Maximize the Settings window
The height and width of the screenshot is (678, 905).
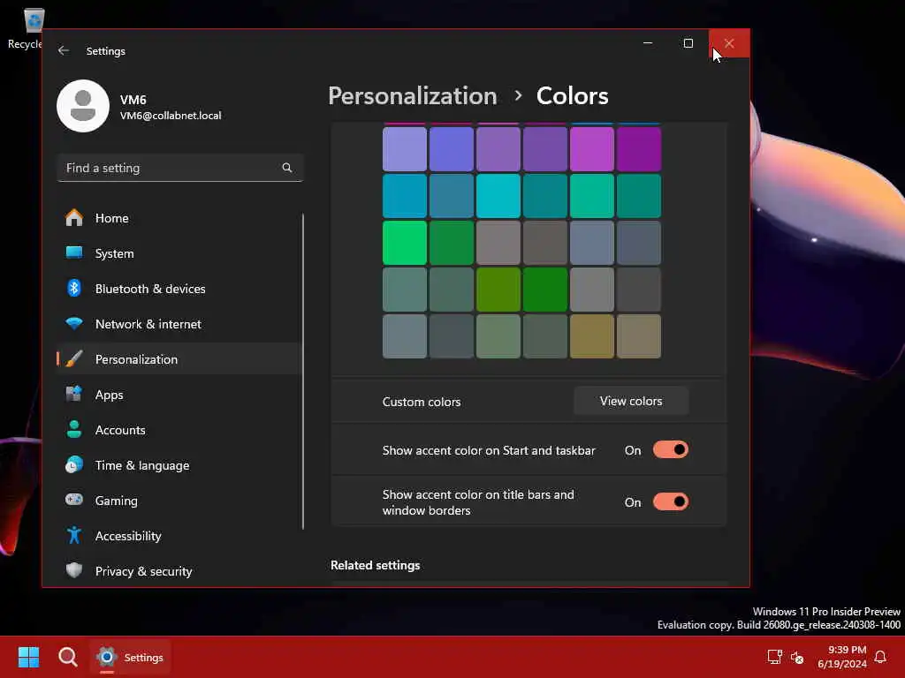point(688,43)
